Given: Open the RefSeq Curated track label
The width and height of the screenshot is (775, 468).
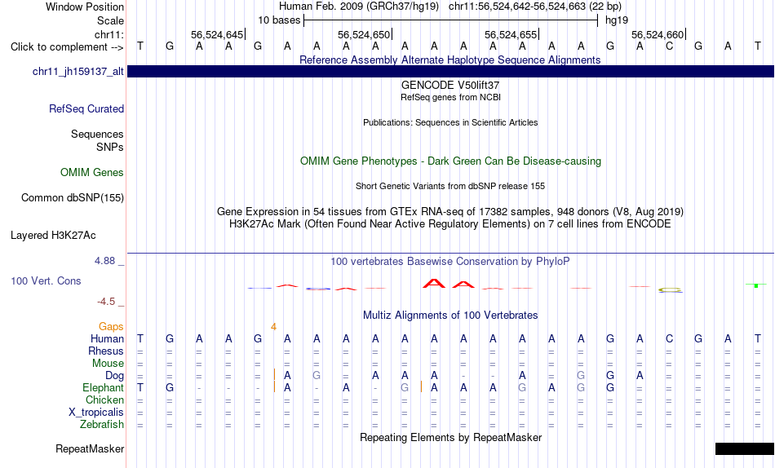Looking at the screenshot, I should pos(86,108).
